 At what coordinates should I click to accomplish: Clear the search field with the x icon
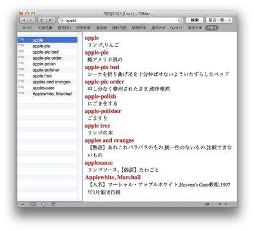point(180,20)
